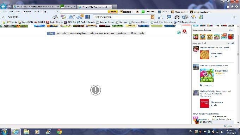This screenshot has height=136, width=240.
Task: Click See All in Sponsored section
Action: [x=231, y=43]
